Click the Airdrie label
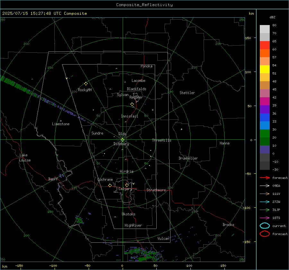 click(x=127, y=171)
